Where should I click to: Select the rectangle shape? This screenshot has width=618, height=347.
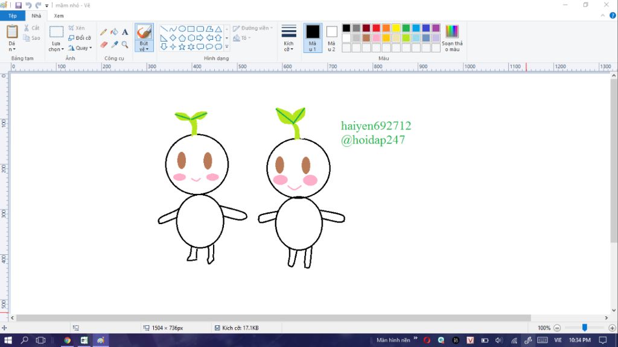coord(191,29)
